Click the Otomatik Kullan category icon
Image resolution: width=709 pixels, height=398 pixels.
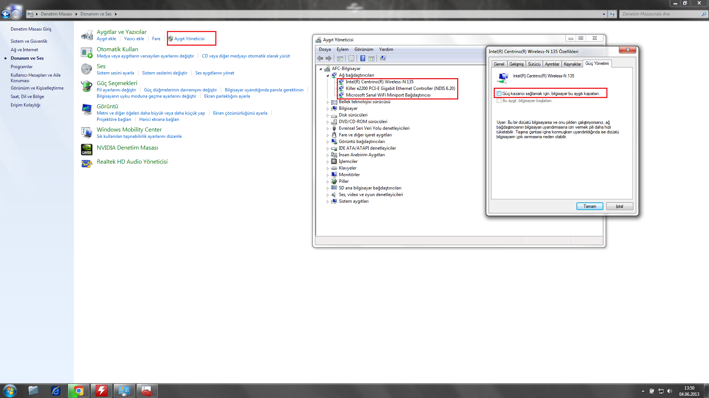[87, 52]
